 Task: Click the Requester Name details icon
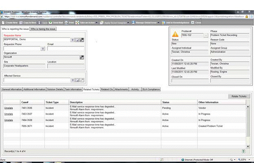pyautogui.click(x=82, y=40)
